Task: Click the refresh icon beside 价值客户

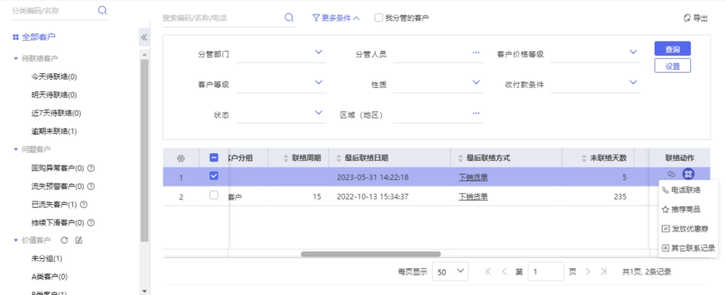Action: [65, 240]
